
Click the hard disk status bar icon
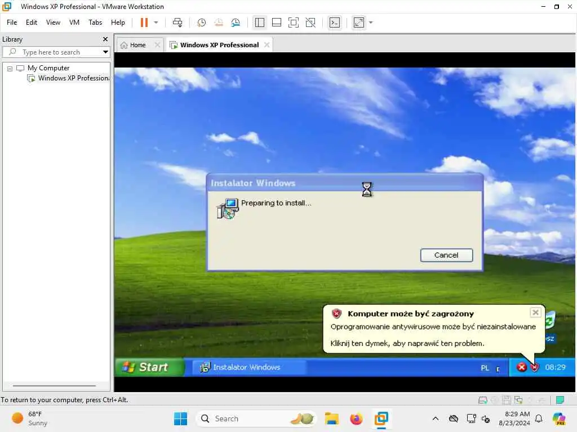[482, 400]
